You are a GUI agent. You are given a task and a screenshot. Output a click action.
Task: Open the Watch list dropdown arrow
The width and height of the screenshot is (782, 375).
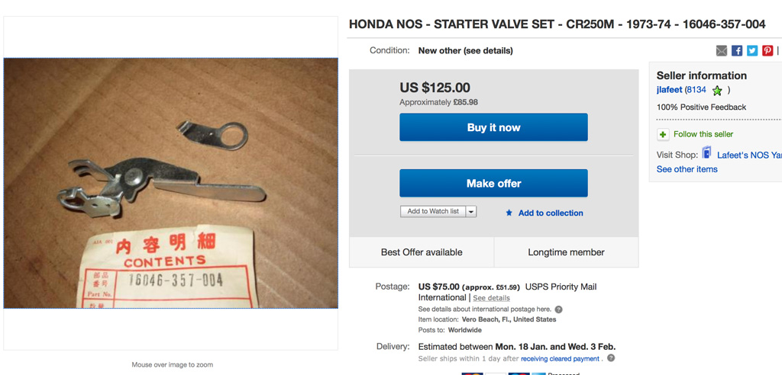click(471, 211)
